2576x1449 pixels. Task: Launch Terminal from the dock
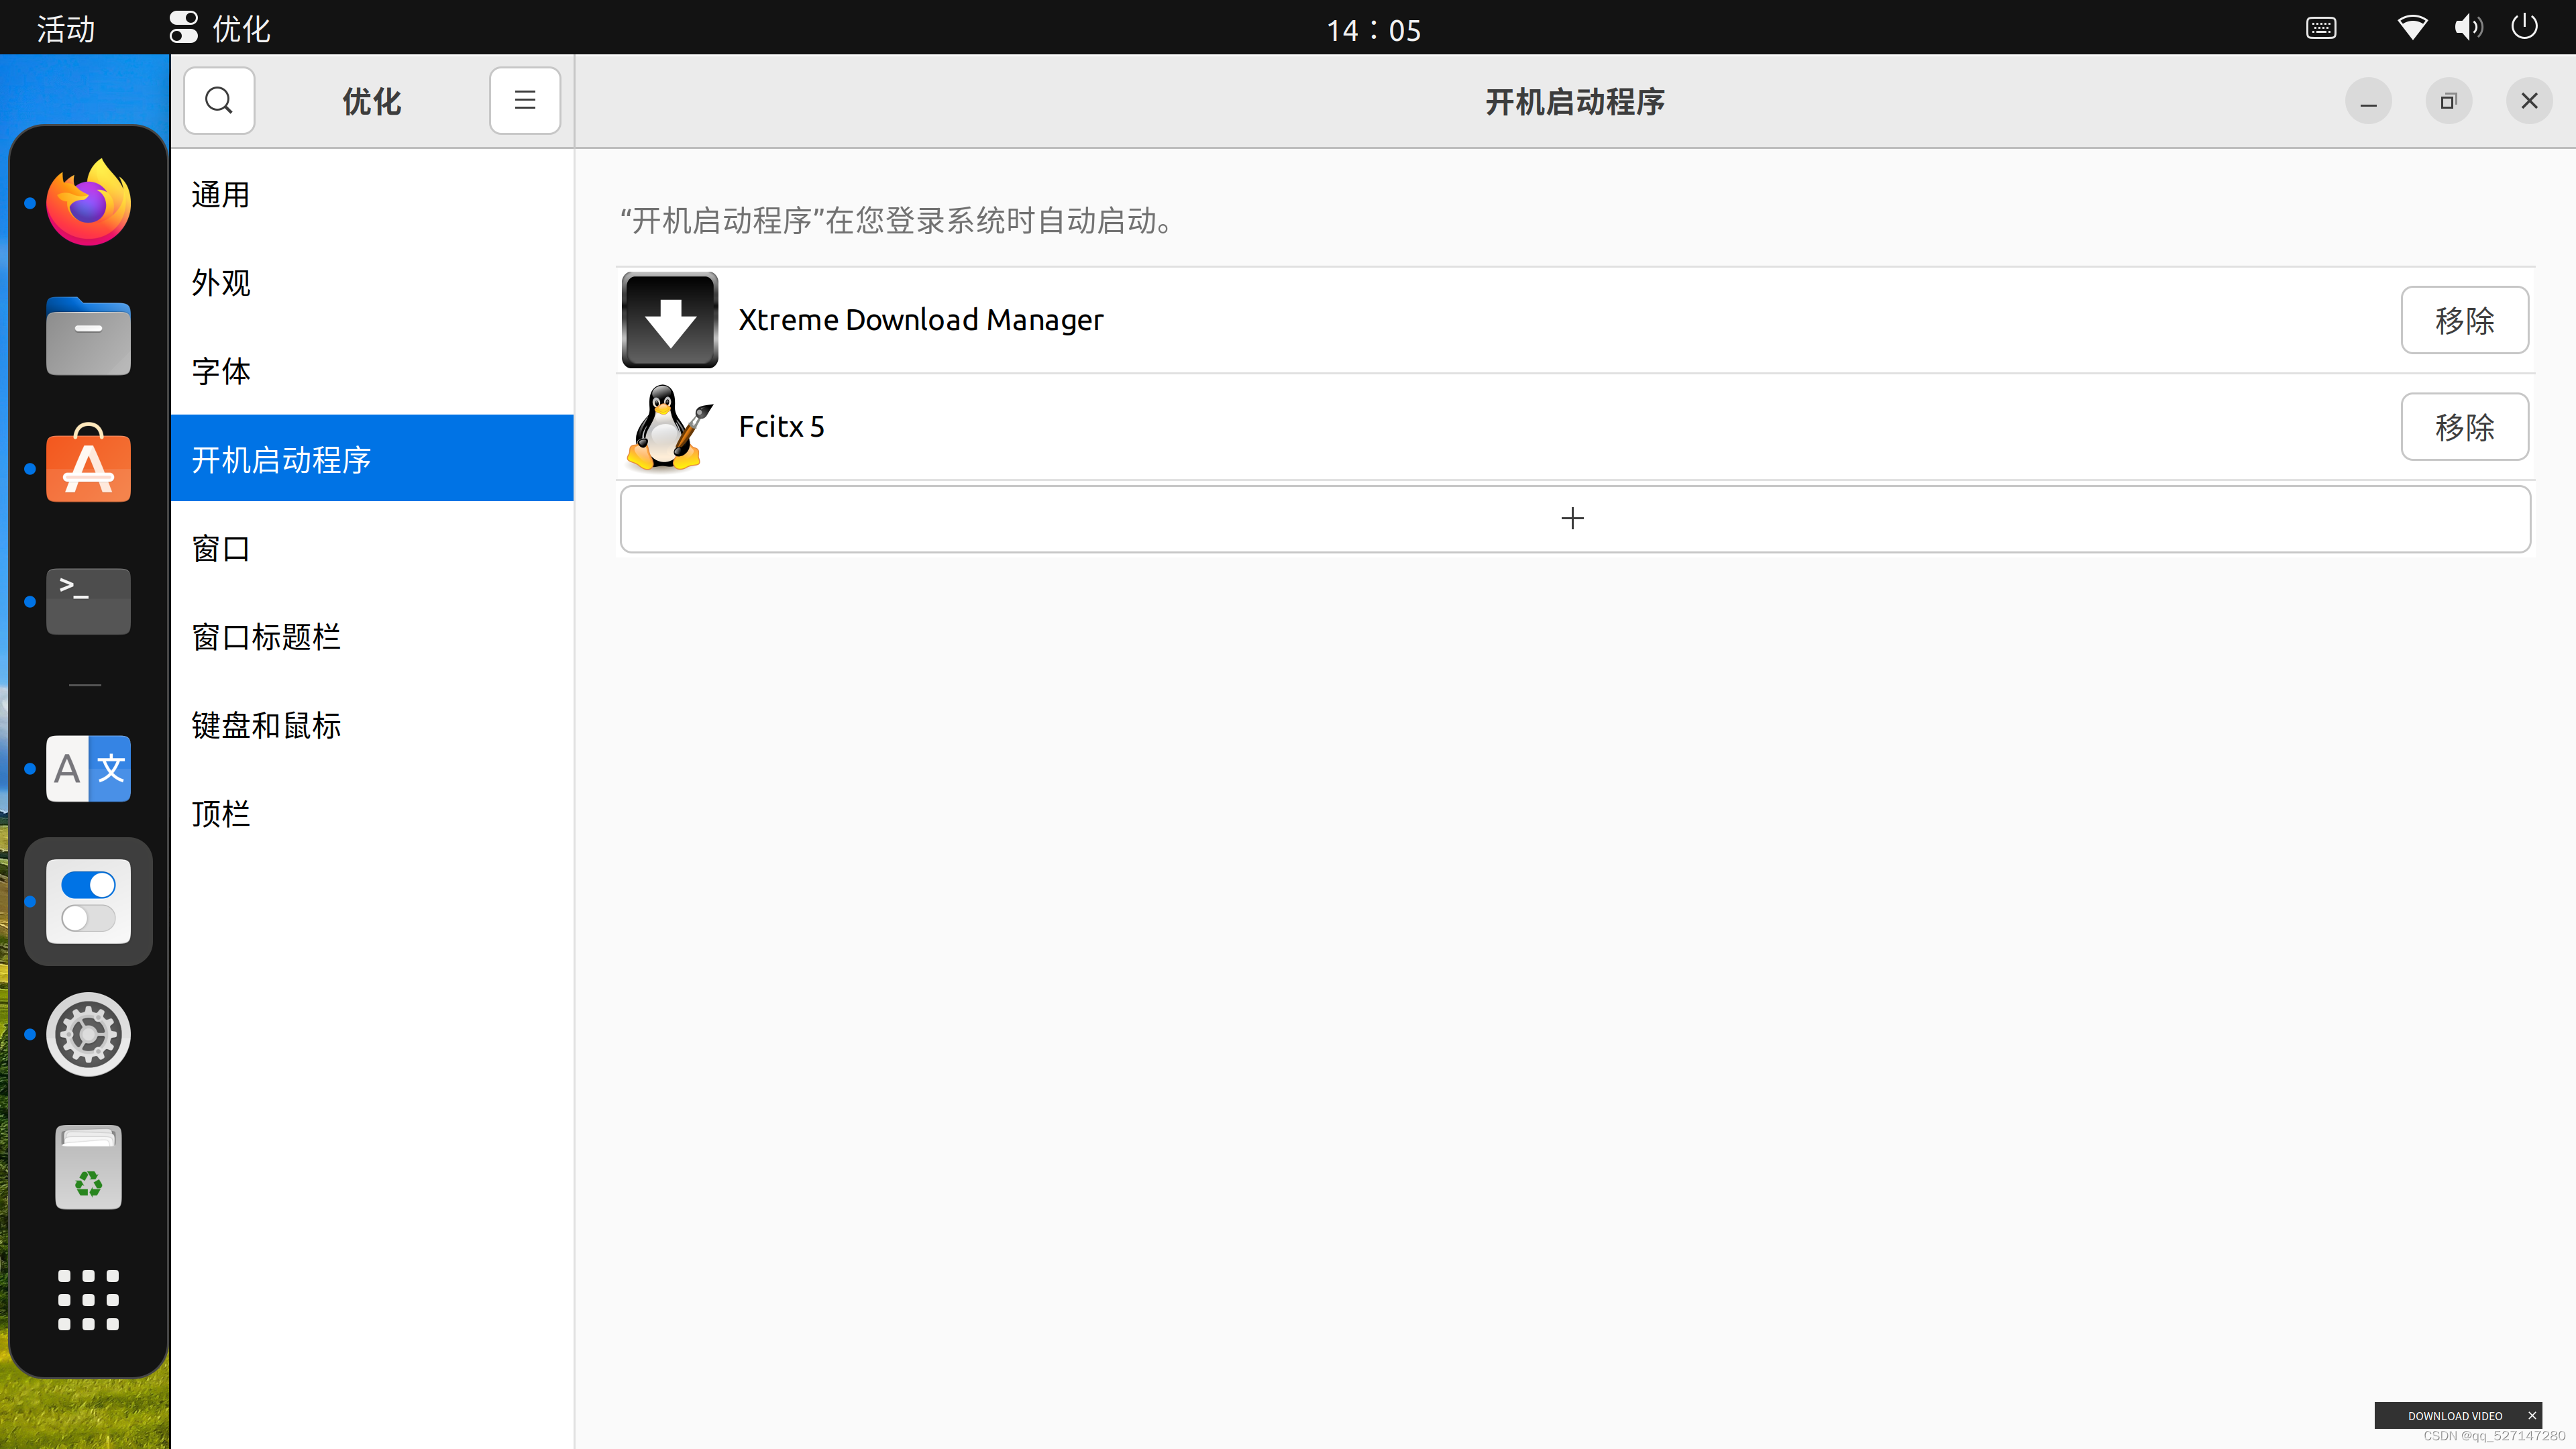(88, 601)
